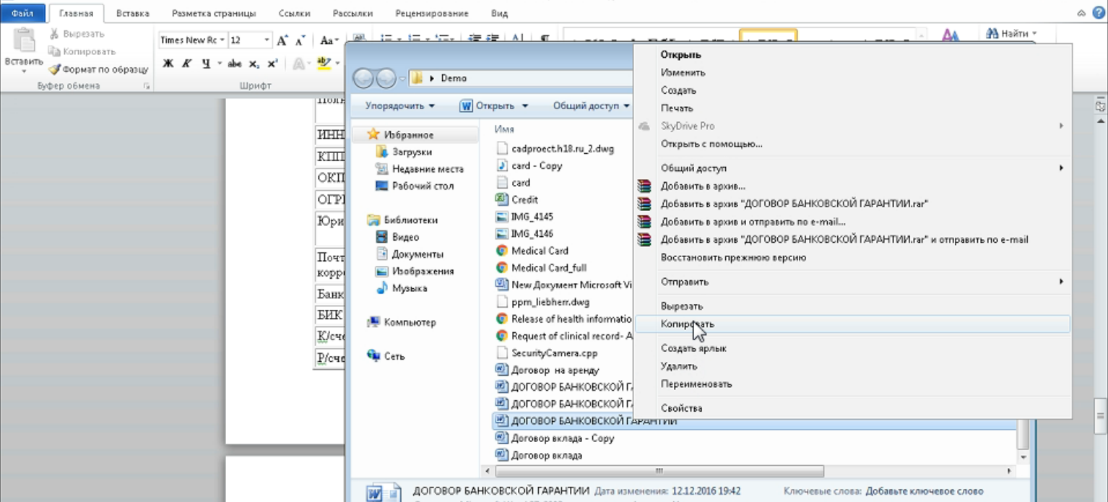Open Разметка страницы ribbon tab
This screenshot has width=1108, height=502.
(x=214, y=13)
